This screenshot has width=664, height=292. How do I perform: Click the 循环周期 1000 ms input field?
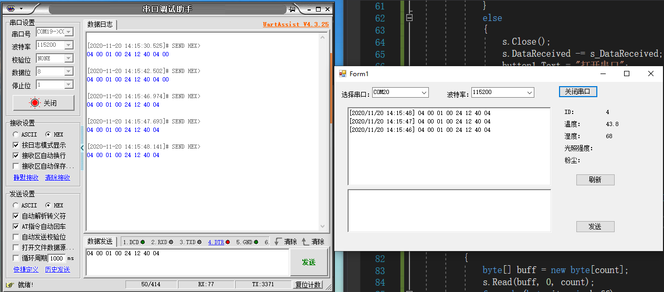[x=57, y=258]
